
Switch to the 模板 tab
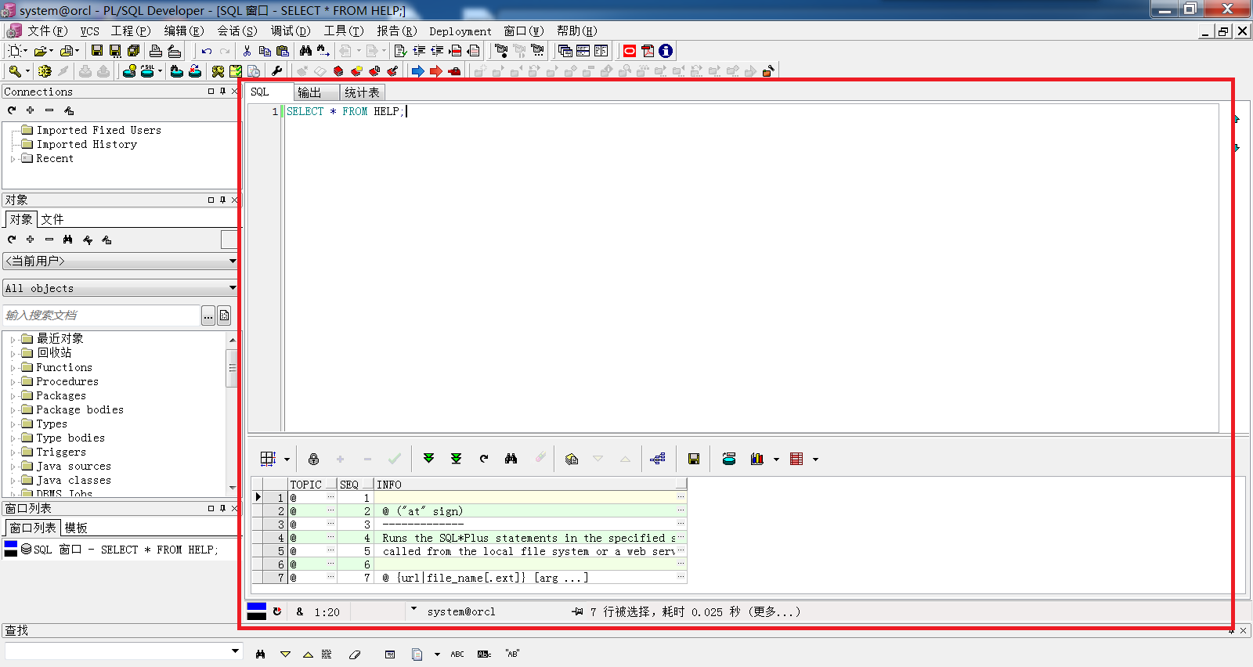point(76,528)
